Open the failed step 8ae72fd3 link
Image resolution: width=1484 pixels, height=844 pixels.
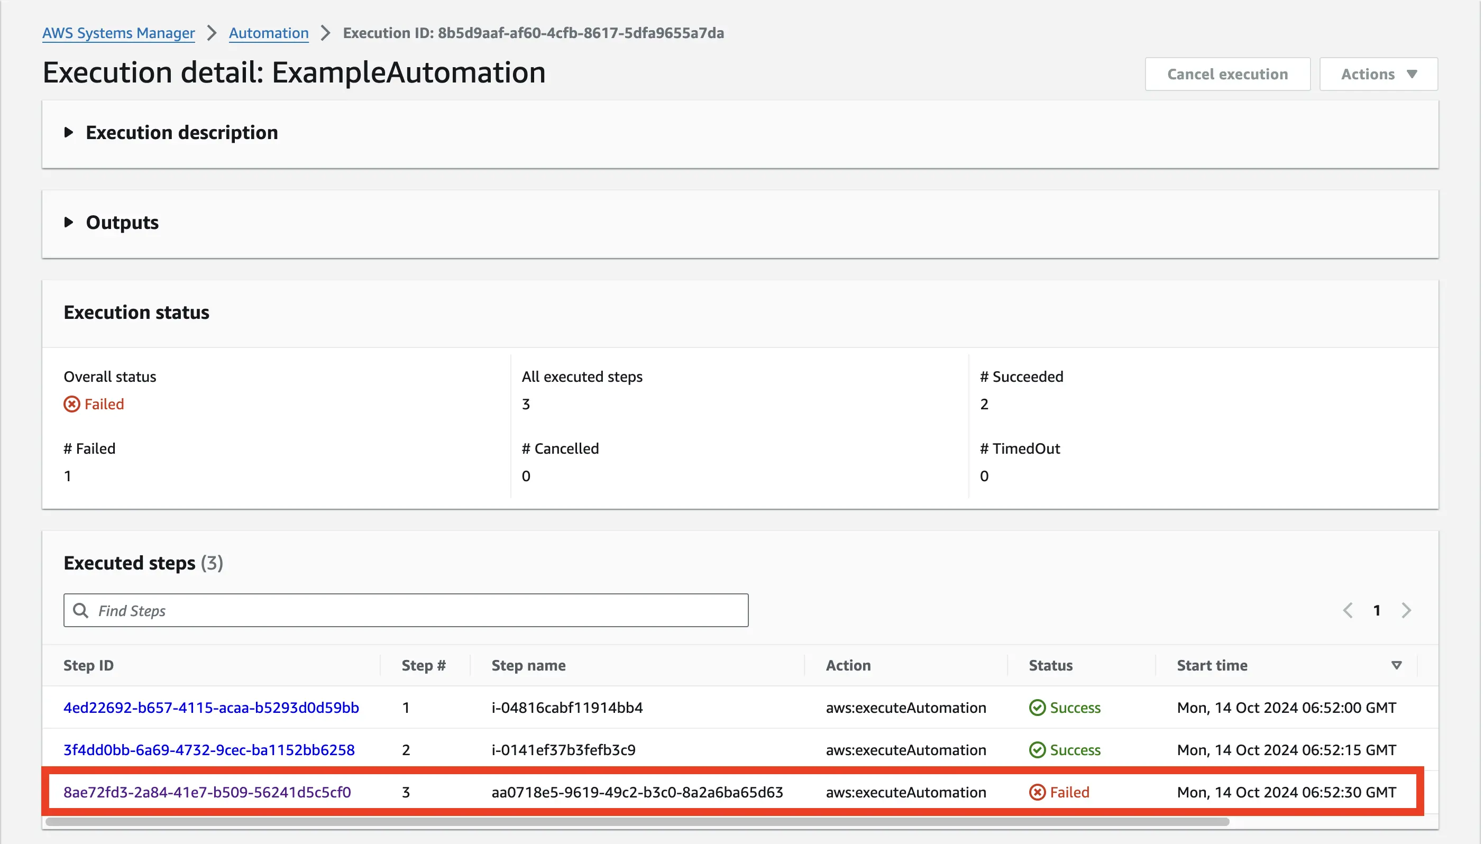(207, 792)
